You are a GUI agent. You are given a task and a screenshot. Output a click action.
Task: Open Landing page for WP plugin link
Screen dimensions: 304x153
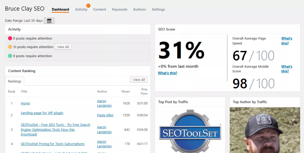click(x=42, y=113)
